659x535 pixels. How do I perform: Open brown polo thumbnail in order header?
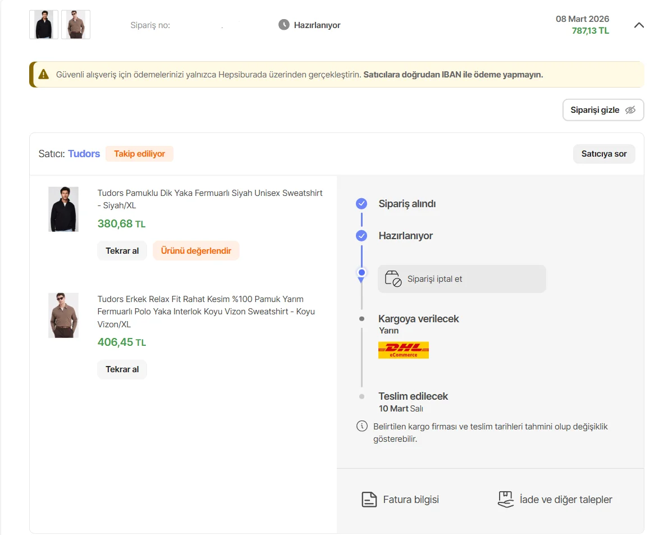76,25
